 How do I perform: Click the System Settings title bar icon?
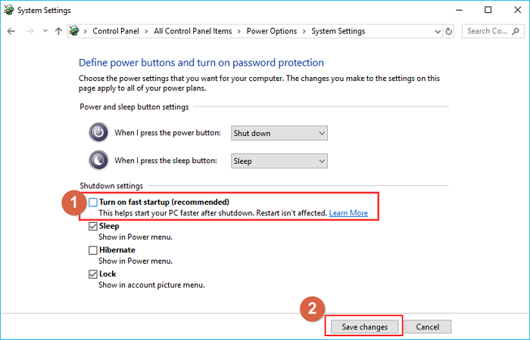coord(9,10)
